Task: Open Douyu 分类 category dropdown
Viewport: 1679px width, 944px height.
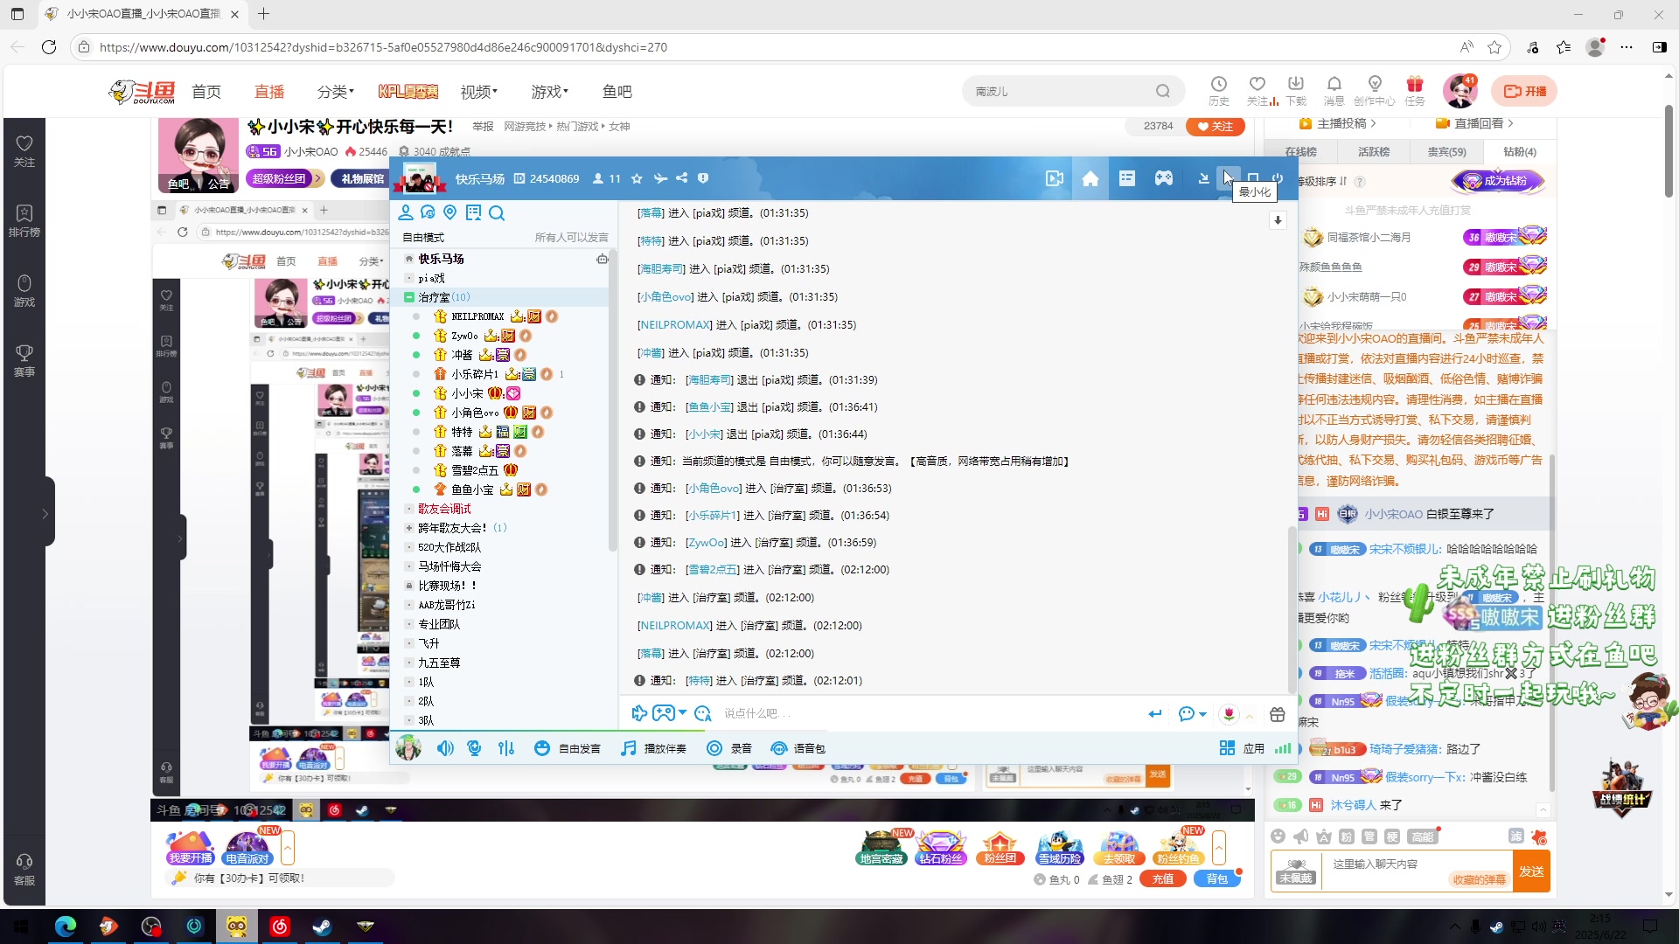Action: 335,92
